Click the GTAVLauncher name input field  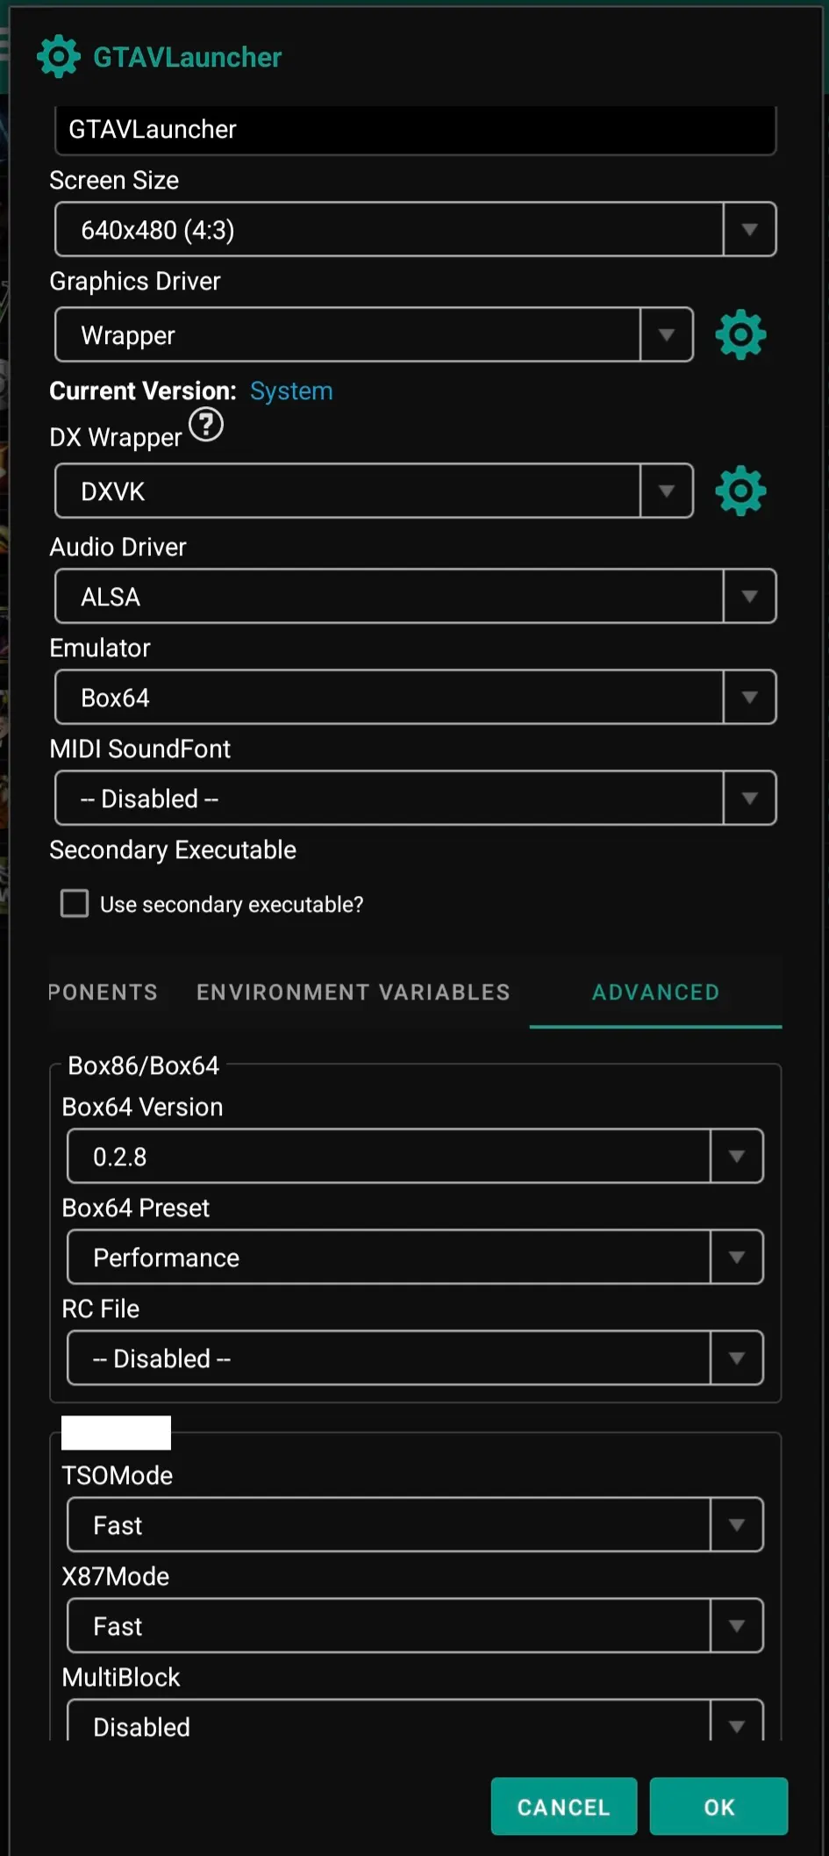pos(415,130)
